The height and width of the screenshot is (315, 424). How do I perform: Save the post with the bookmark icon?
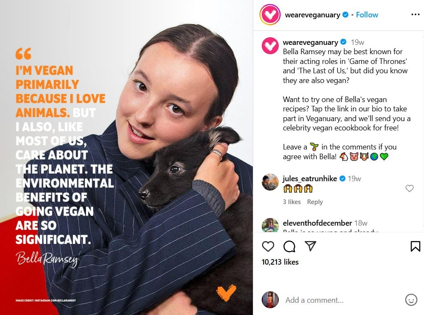tap(416, 246)
